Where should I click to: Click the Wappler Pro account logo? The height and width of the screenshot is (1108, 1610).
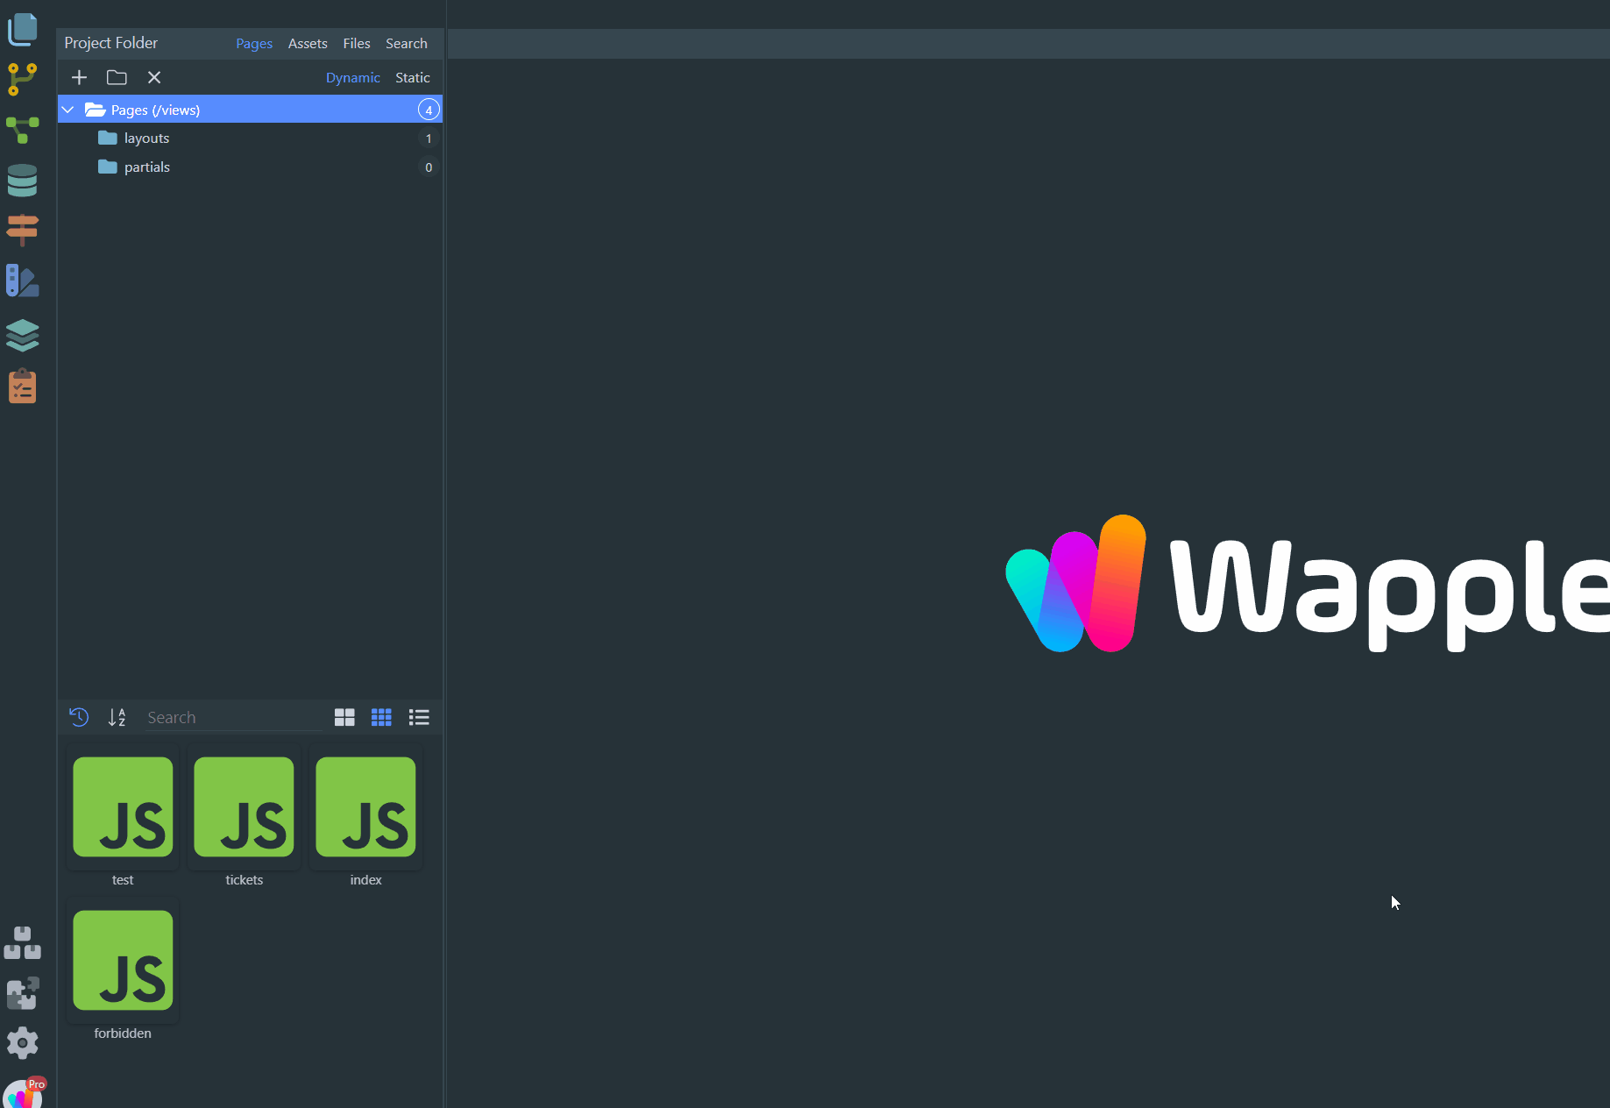[24, 1093]
